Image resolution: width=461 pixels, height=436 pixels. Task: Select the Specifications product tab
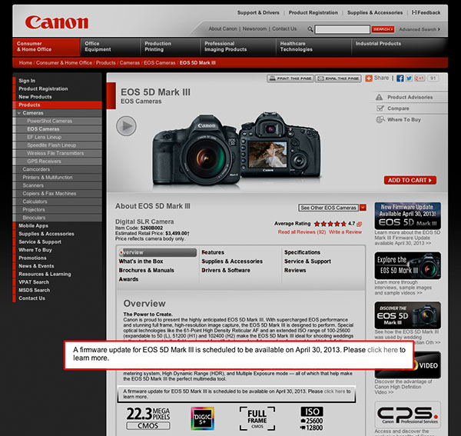click(x=302, y=252)
